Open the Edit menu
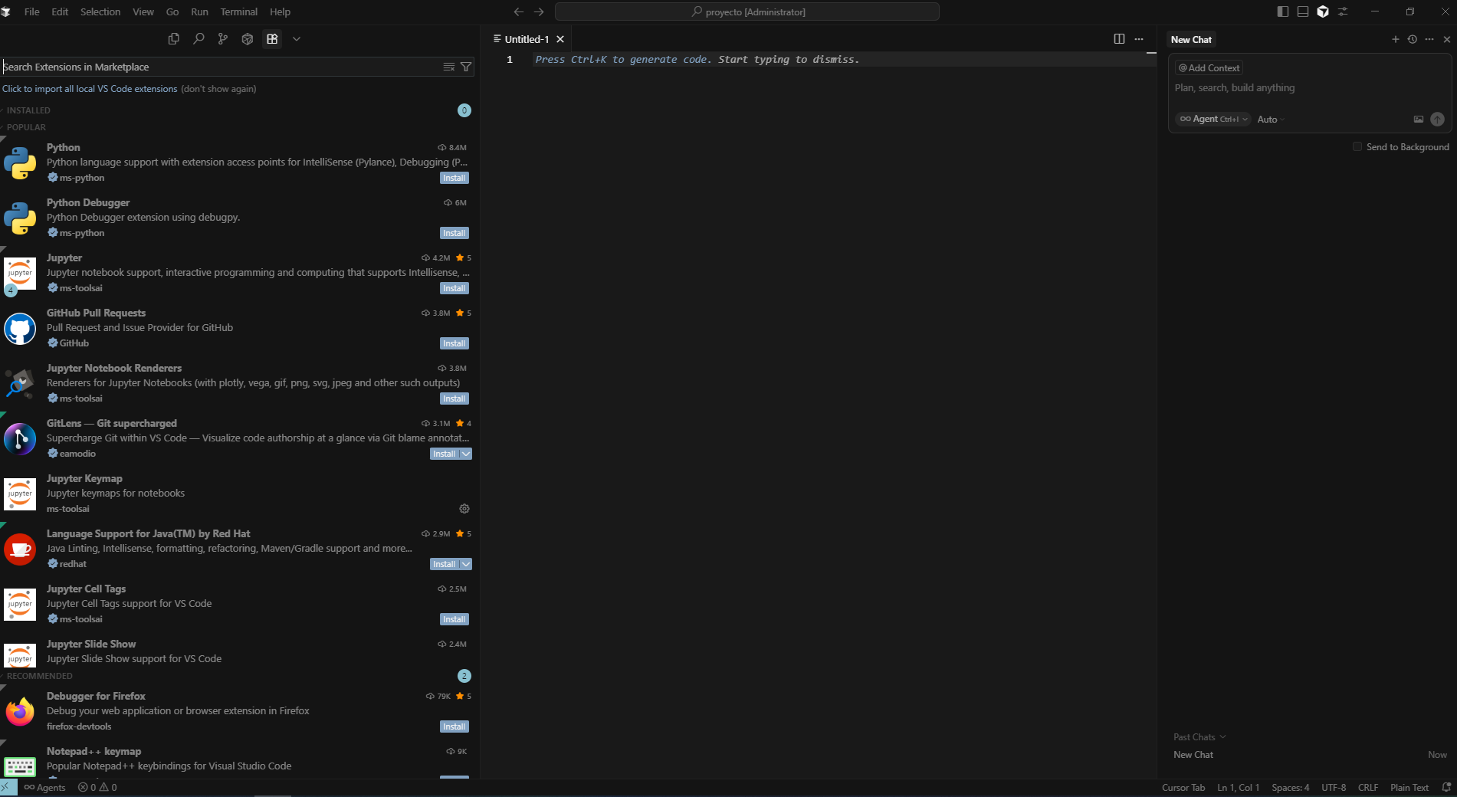Viewport: 1457px width, 797px height. point(60,11)
